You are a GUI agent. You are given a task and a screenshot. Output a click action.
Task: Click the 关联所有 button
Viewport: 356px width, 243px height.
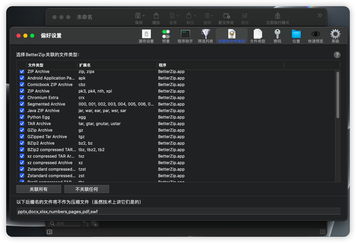coord(39,189)
